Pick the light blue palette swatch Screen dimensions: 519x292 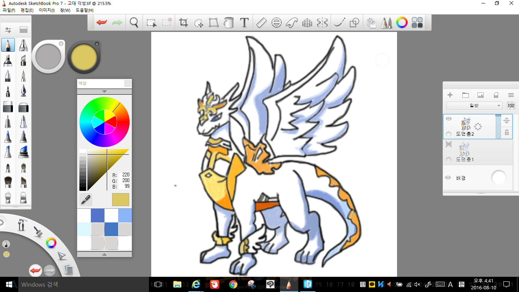pos(125,216)
